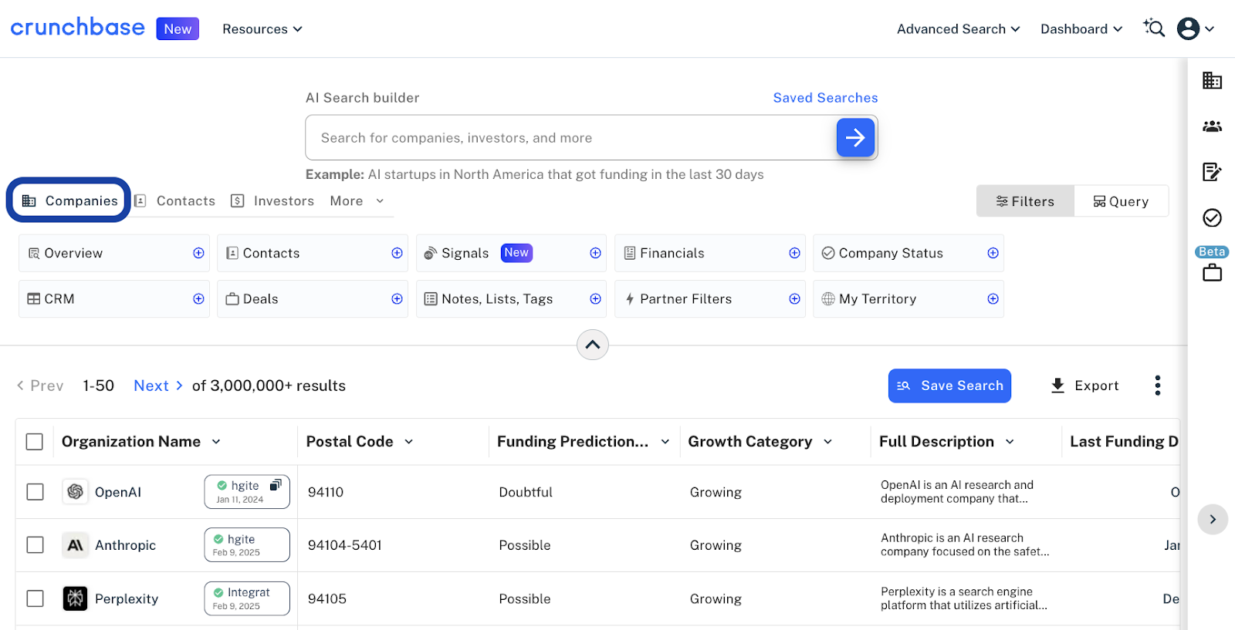The image size is (1235, 630).
Task: Click the New badge beside crunchbase logo
Action: 178,29
